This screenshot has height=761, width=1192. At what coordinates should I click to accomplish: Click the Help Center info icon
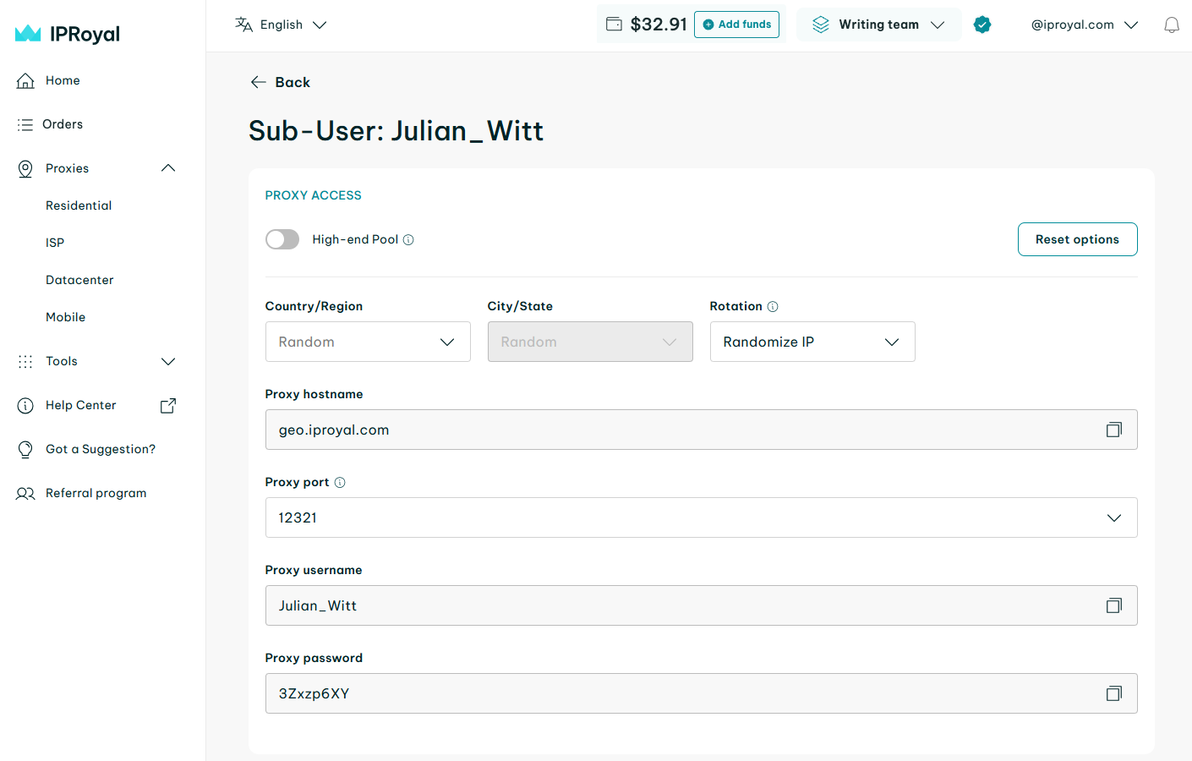25,405
